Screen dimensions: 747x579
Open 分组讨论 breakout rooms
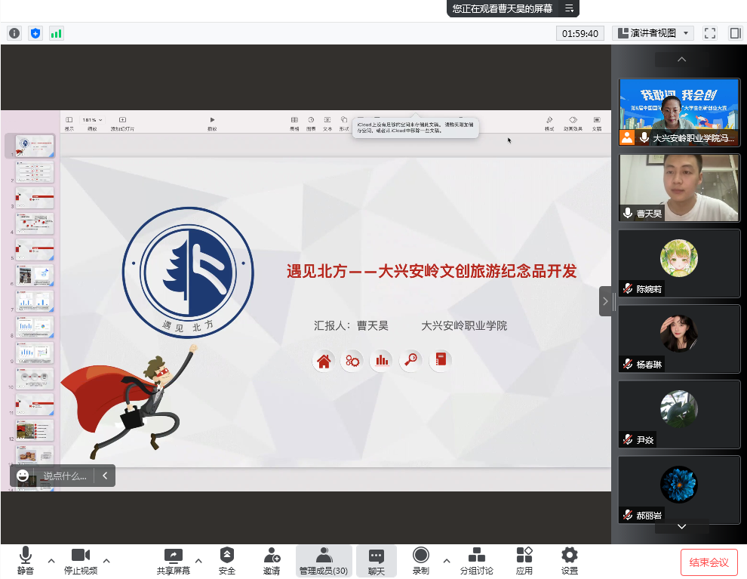tap(477, 560)
